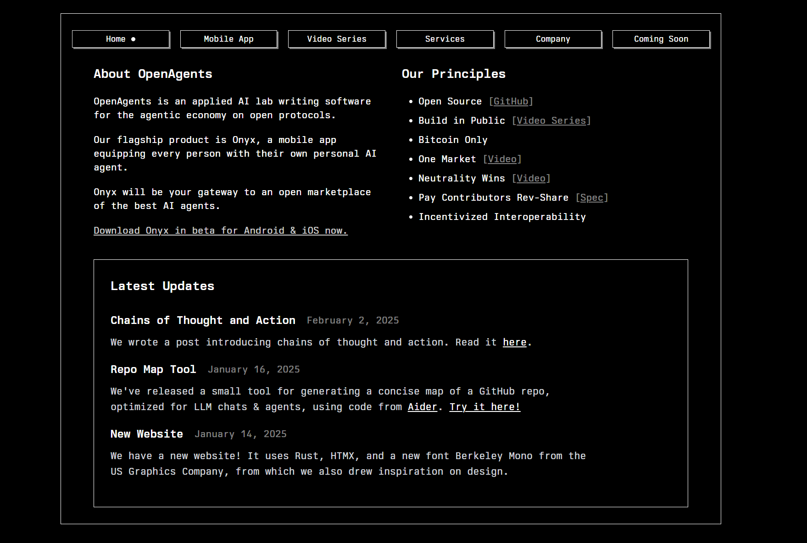Open the Coming Soon section
807x543 pixels.
click(661, 39)
